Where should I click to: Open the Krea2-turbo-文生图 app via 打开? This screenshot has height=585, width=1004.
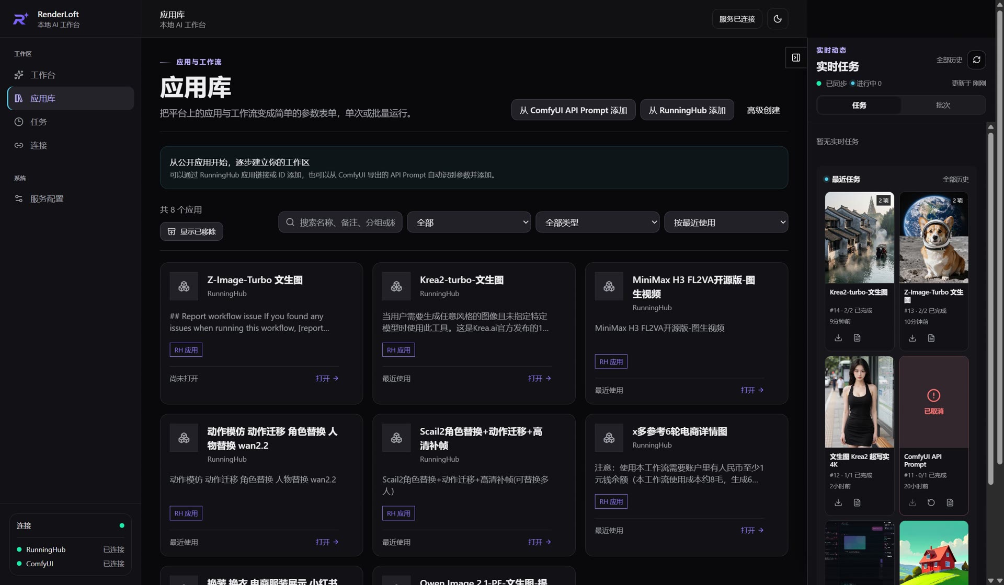click(x=540, y=378)
